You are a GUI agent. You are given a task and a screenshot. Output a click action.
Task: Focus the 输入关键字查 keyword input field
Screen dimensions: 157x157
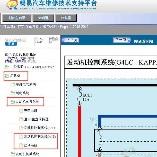(x=15, y=40)
